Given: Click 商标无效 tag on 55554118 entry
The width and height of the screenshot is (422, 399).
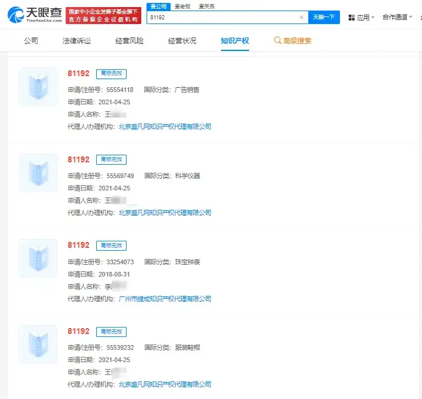Looking at the screenshot, I should click(111, 74).
